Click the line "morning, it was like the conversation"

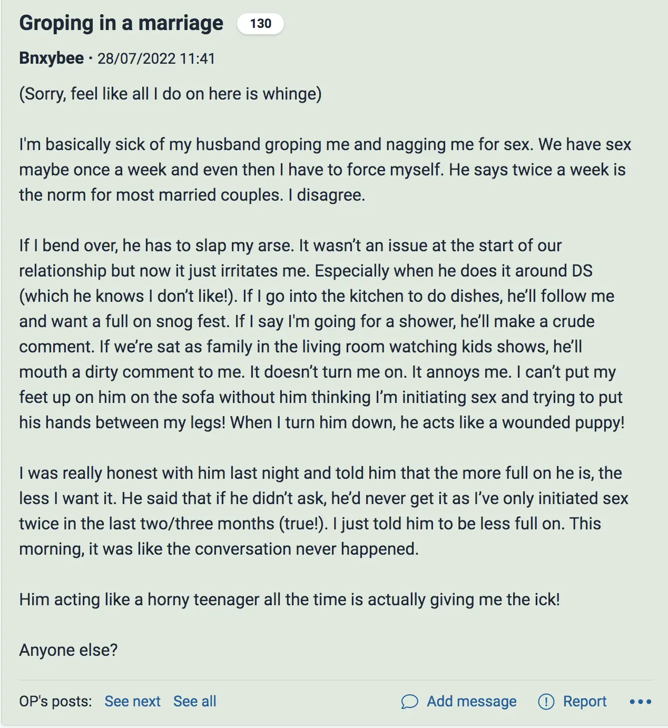click(219, 549)
